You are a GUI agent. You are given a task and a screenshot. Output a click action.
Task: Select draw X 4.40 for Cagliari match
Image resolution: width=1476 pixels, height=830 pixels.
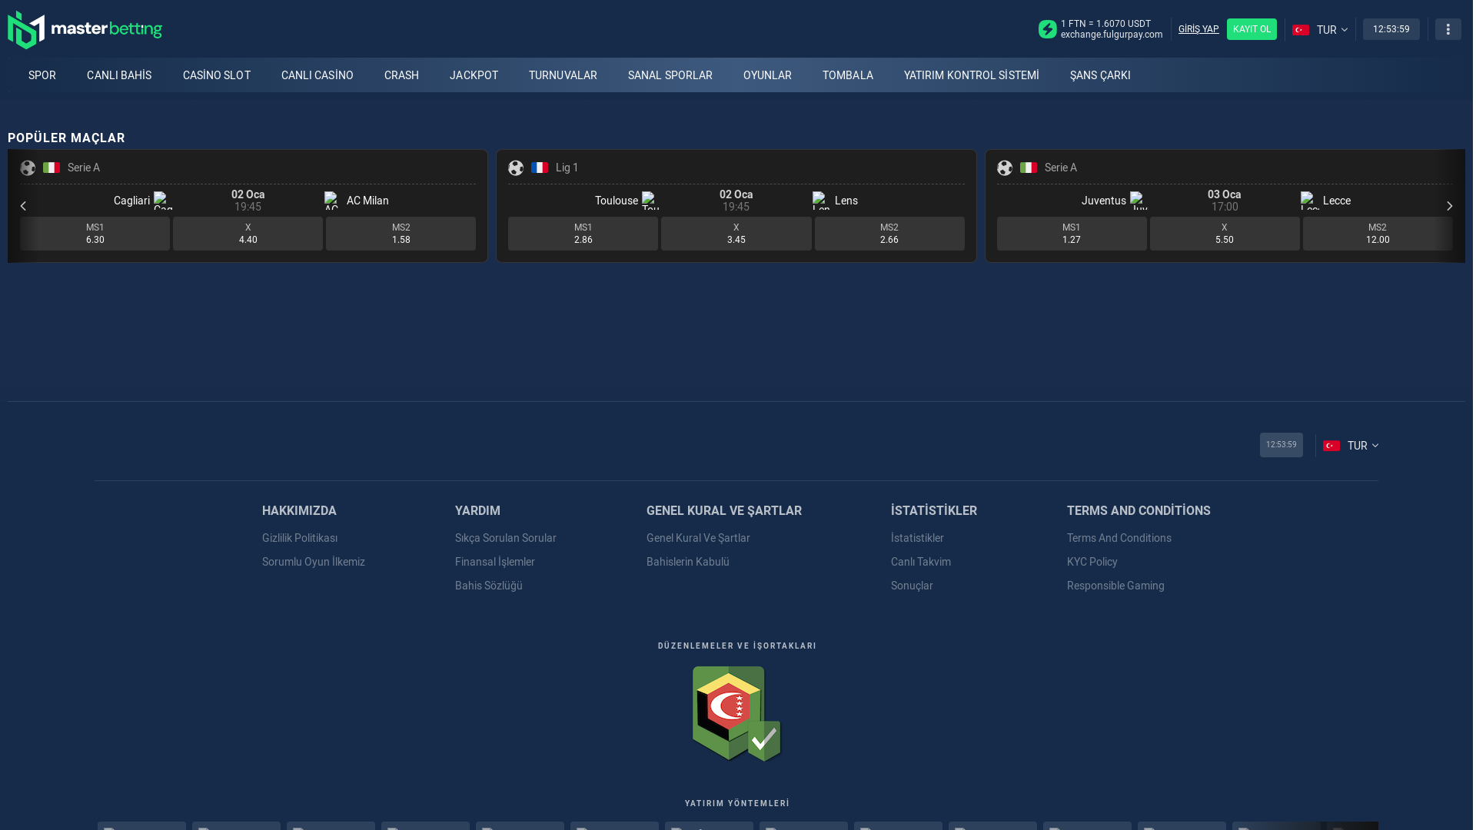point(248,234)
